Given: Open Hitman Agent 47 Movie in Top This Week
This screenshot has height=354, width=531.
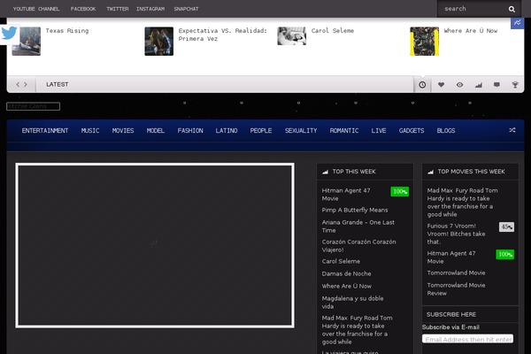Looking at the screenshot, I should 346,195.
